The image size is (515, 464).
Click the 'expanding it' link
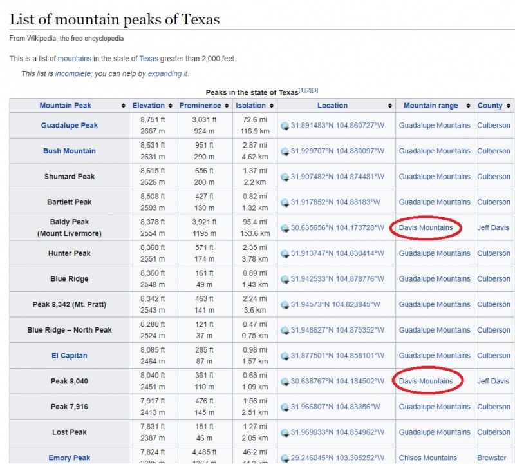click(x=168, y=73)
